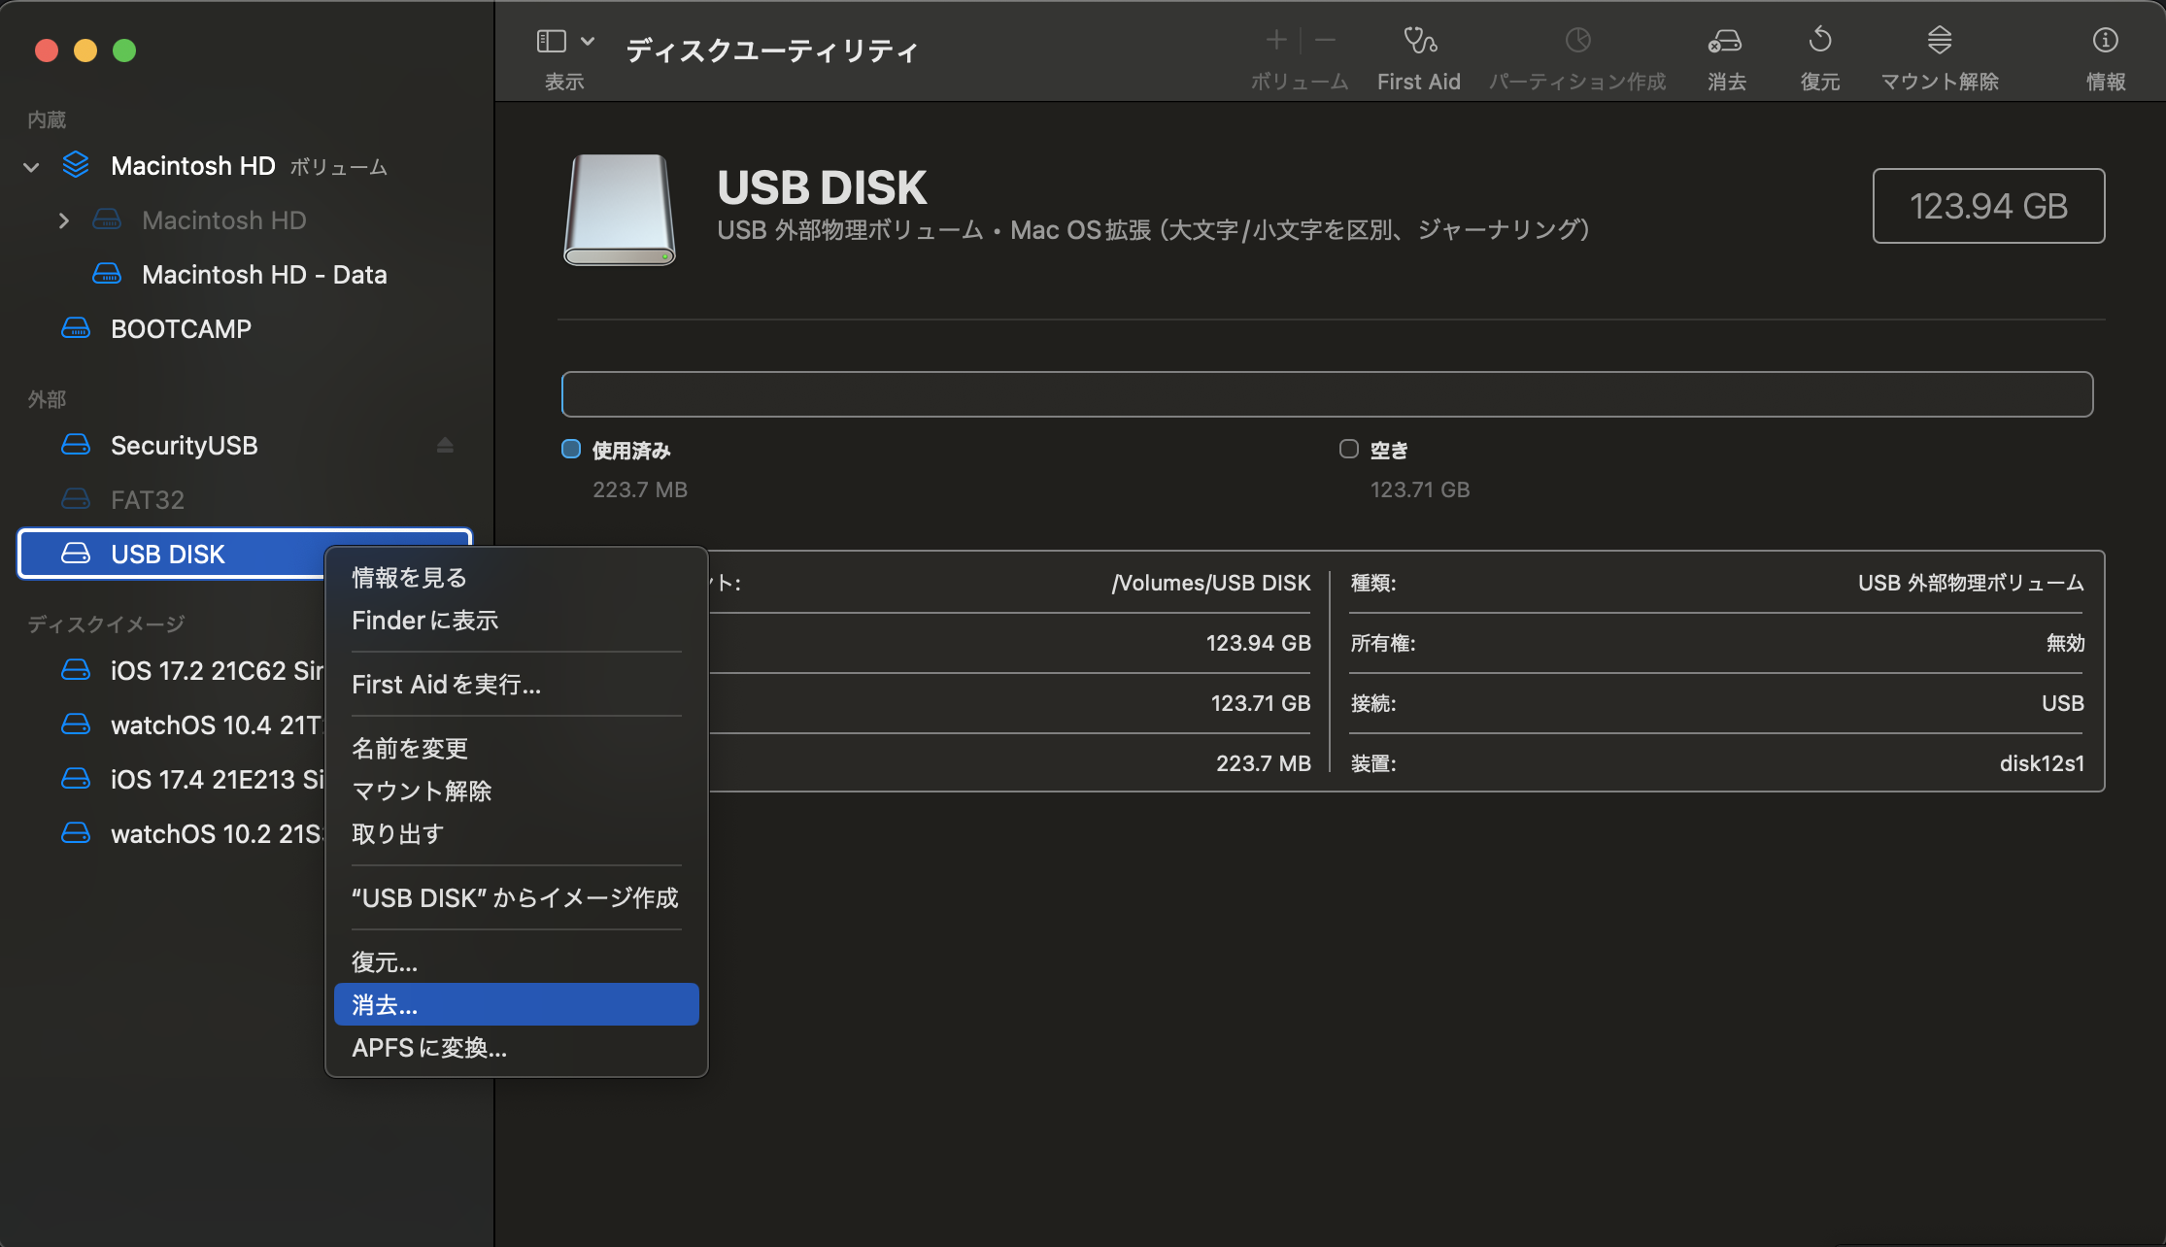Viewport: 2166px width, 1247px height.
Task: Click the add volume plus icon
Action: click(x=1276, y=40)
